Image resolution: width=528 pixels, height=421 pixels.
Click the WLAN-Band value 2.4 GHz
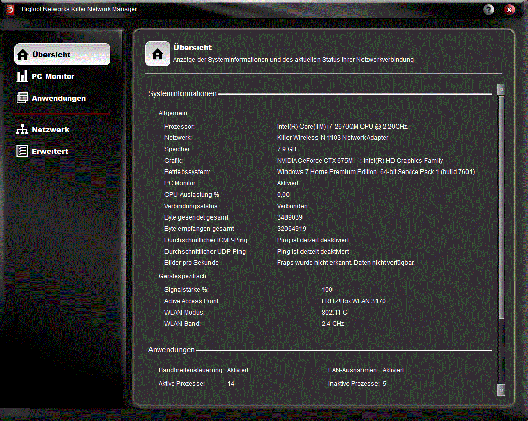point(333,324)
